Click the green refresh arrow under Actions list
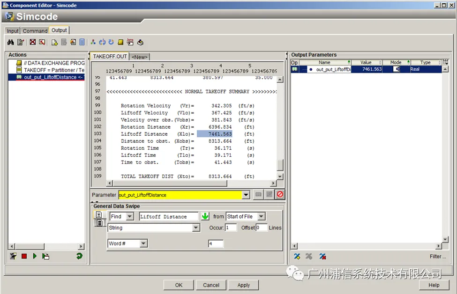This screenshot has width=457, height=294. [x=79, y=256]
